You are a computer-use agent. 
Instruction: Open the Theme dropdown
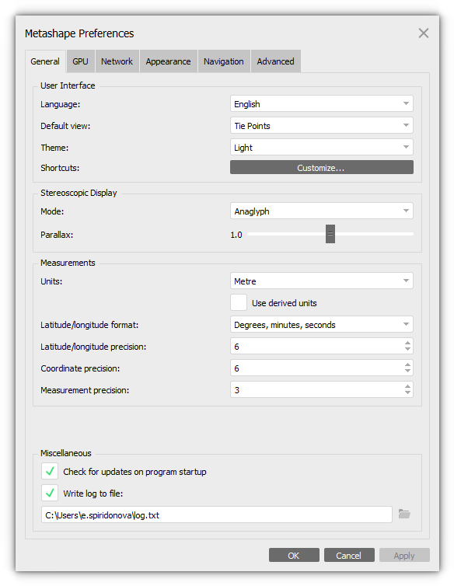(x=322, y=147)
